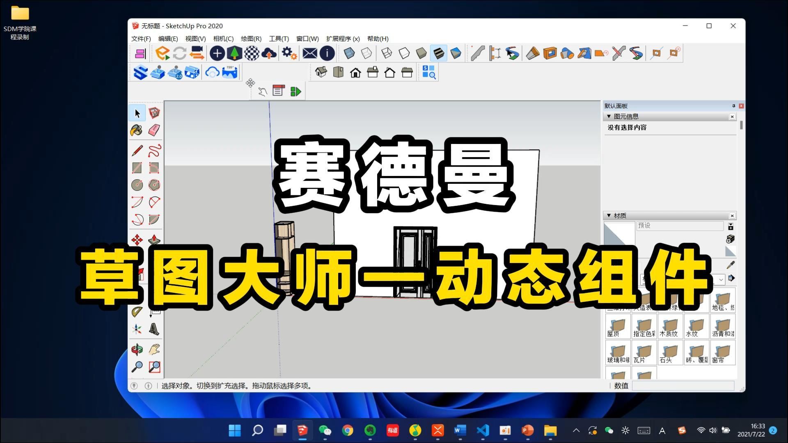
Task: Click the cloud upload icon
Action: click(269, 53)
